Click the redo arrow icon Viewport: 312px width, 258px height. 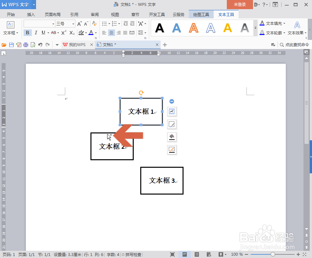pyautogui.click(x=48, y=45)
